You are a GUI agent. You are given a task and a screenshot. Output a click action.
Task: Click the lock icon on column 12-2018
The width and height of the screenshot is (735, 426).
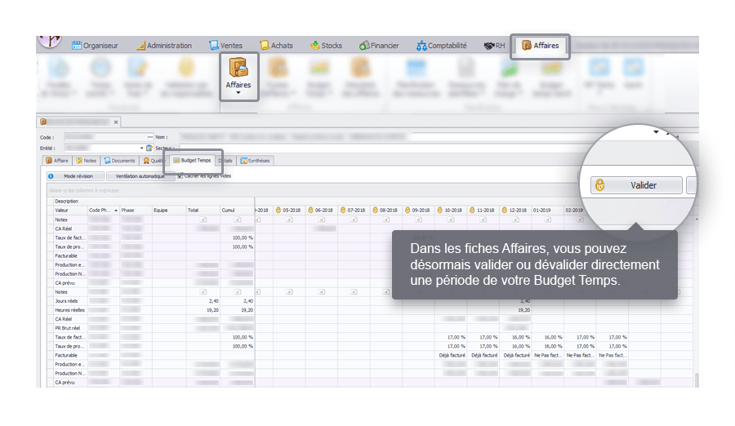pos(506,210)
